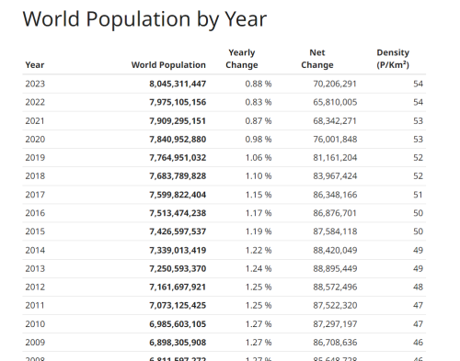460x361 pixels.
Task: Click the year cell 2015
Action: tap(35, 231)
